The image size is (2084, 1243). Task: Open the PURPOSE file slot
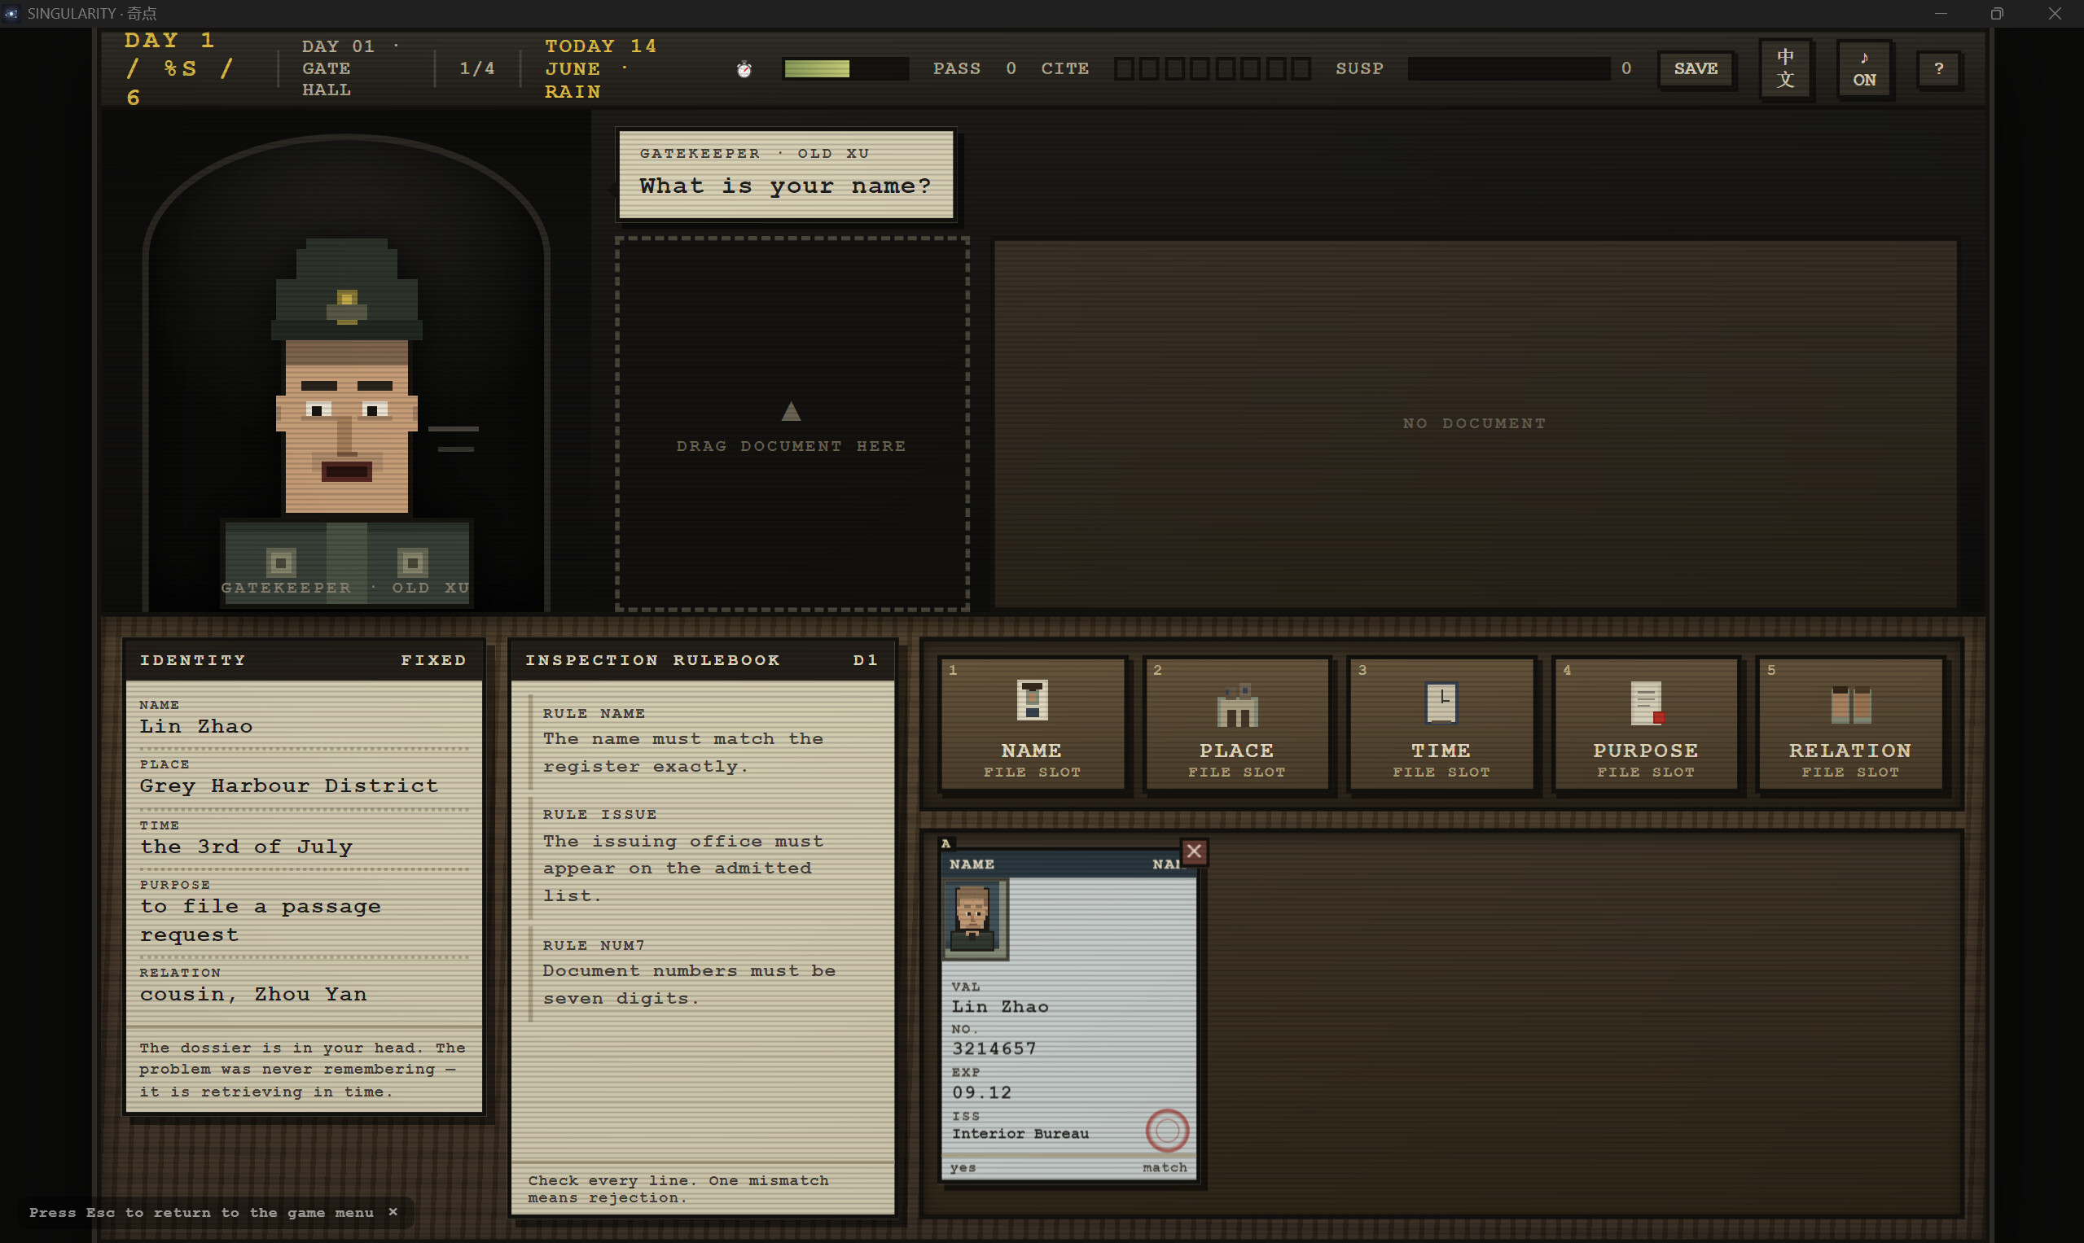click(1646, 724)
